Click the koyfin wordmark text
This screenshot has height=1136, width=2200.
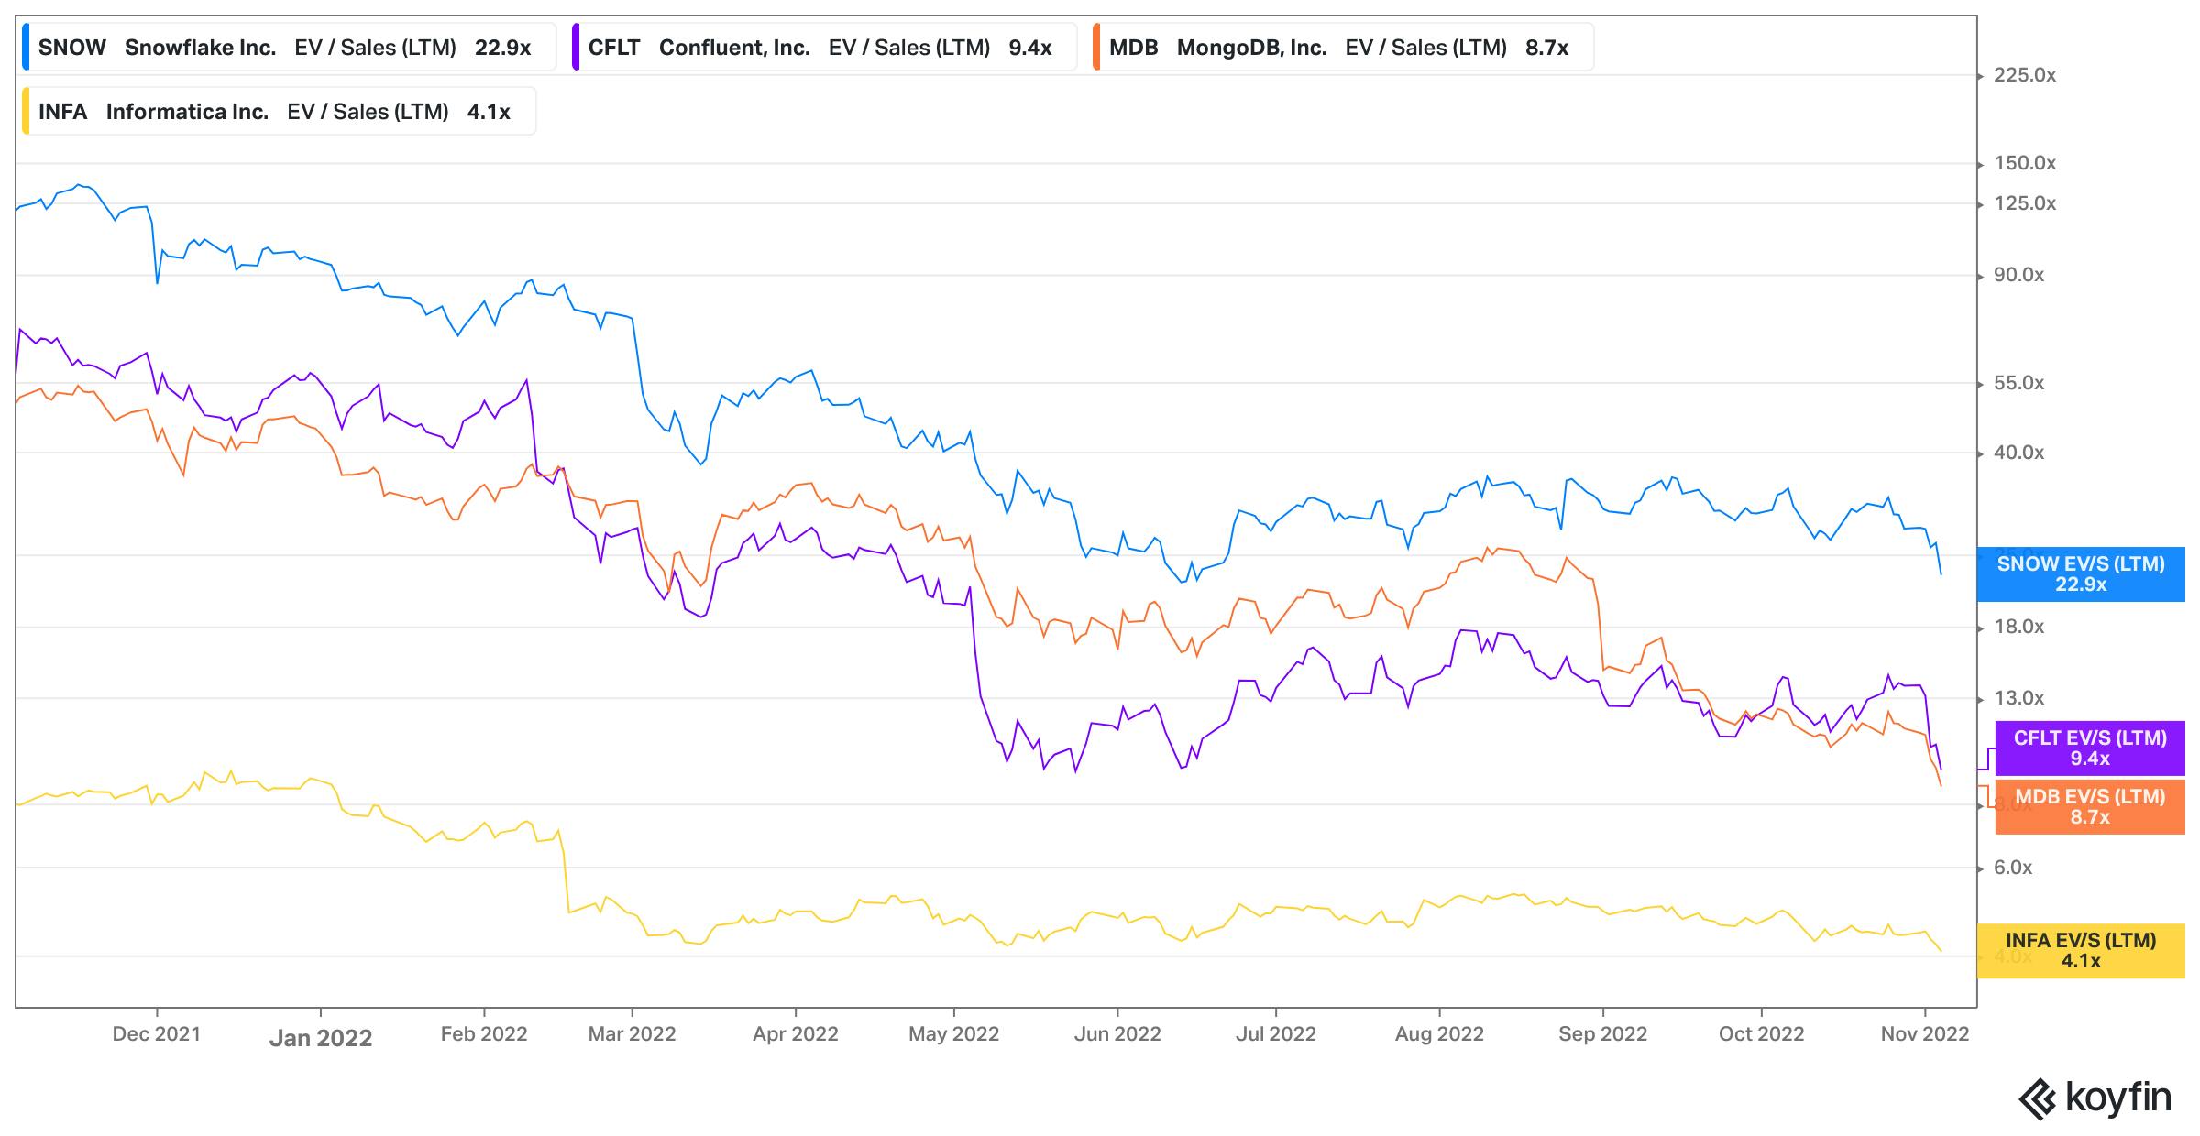[2118, 1097]
